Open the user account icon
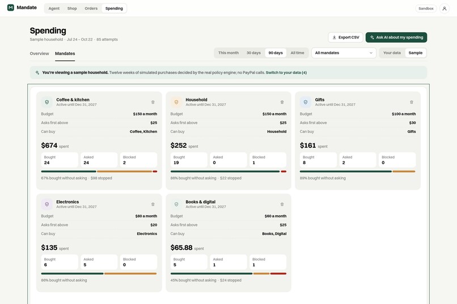 pyautogui.click(x=444, y=8)
